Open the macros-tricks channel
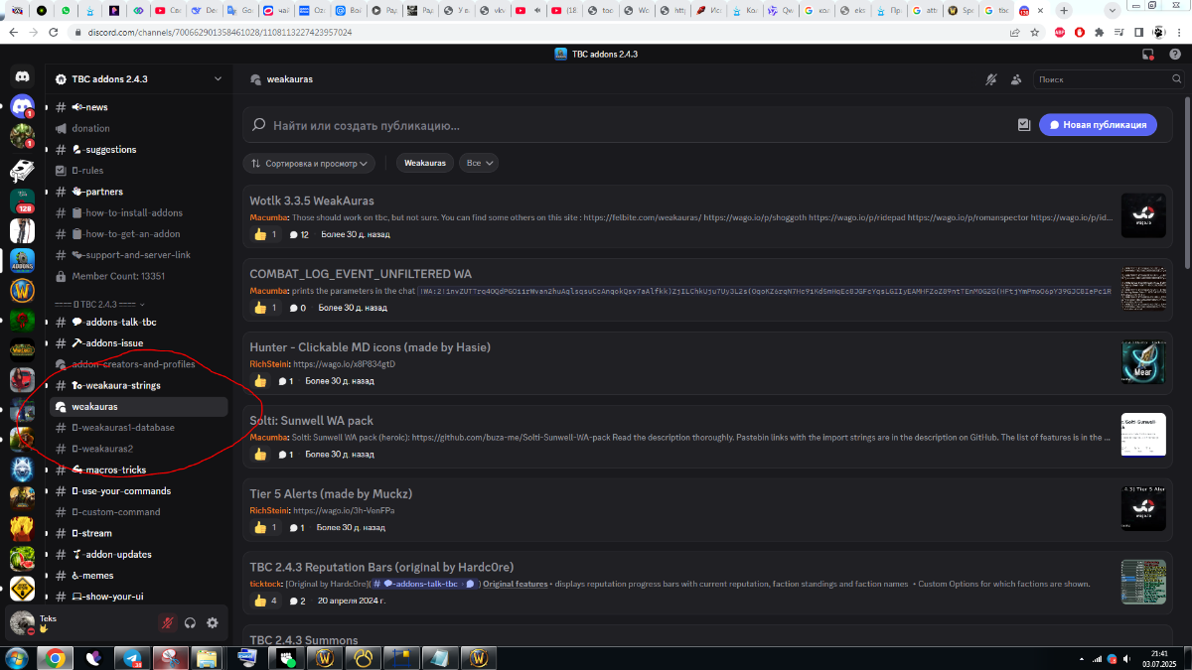Viewport: 1192px width, 670px height. 139,470
